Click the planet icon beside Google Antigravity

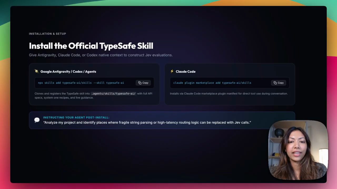(36, 71)
